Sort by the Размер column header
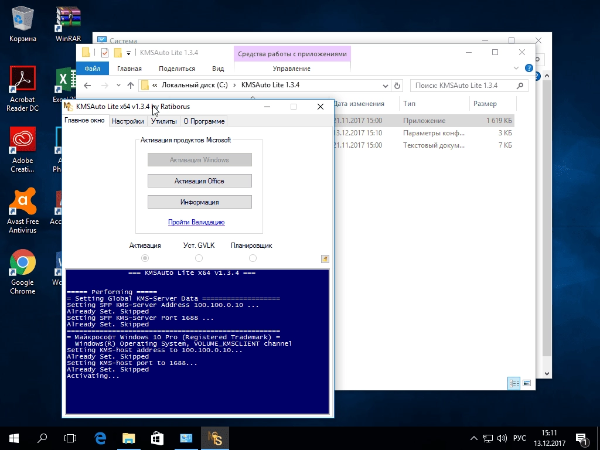The width and height of the screenshot is (600, 450). point(492,104)
